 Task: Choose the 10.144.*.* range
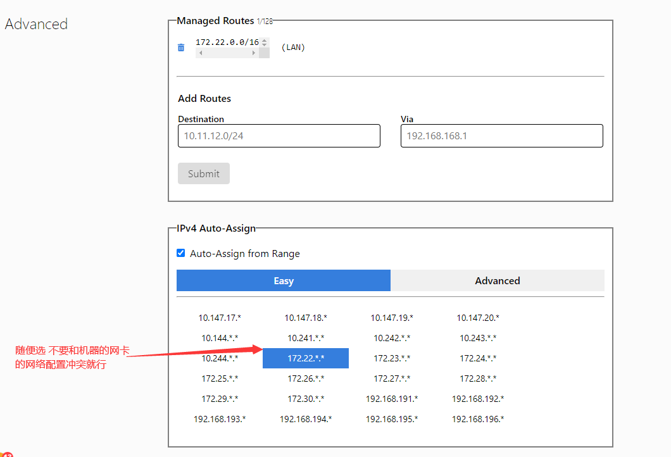point(220,338)
